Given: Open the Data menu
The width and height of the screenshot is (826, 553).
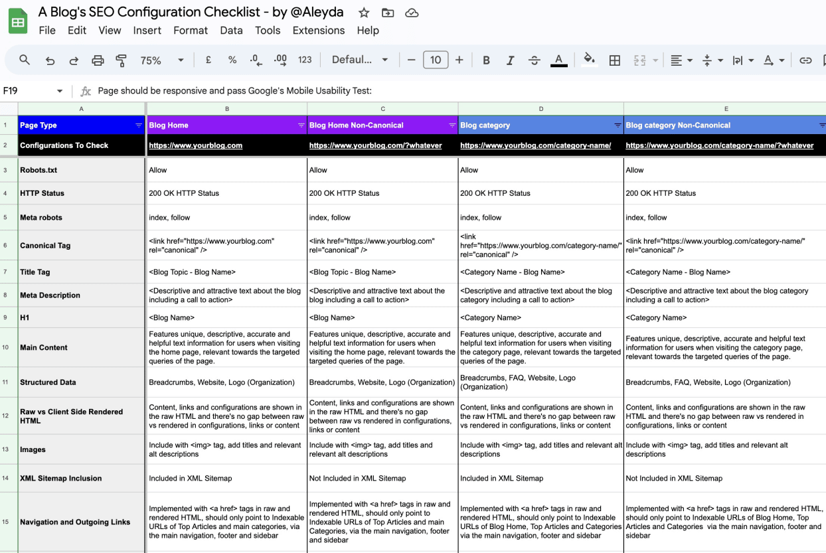Looking at the screenshot, I should pos(232,31).
